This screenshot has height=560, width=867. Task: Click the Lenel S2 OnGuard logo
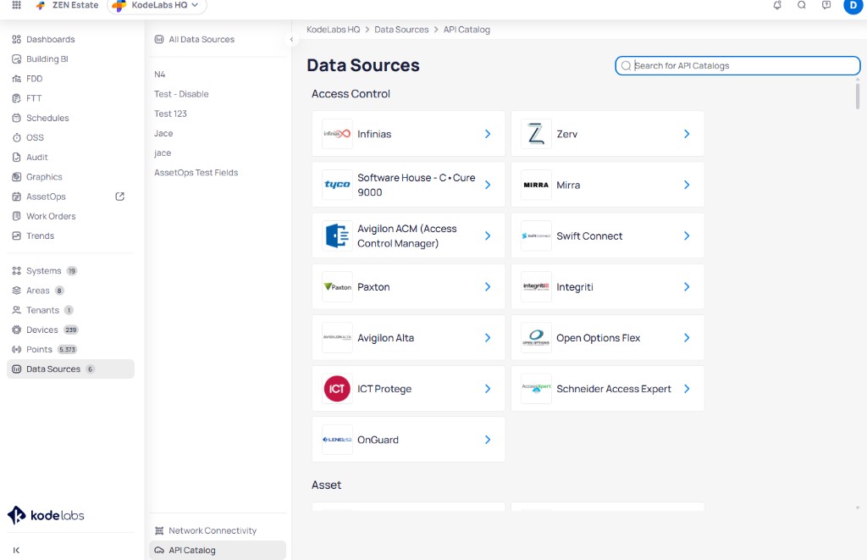[x=337, y=440]
